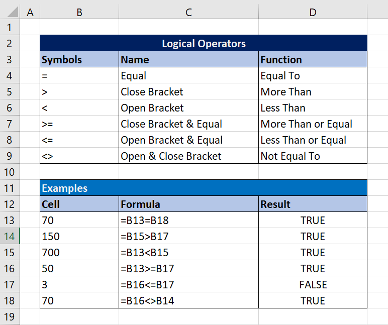388x325 pixels.
Task: Select column A header
Action: click(x=30, y=12)
